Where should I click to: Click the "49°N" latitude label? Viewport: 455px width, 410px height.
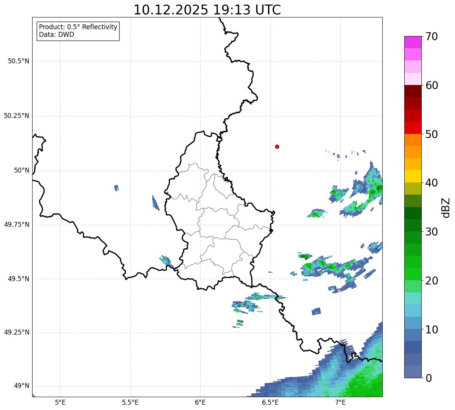click(22, 386)
